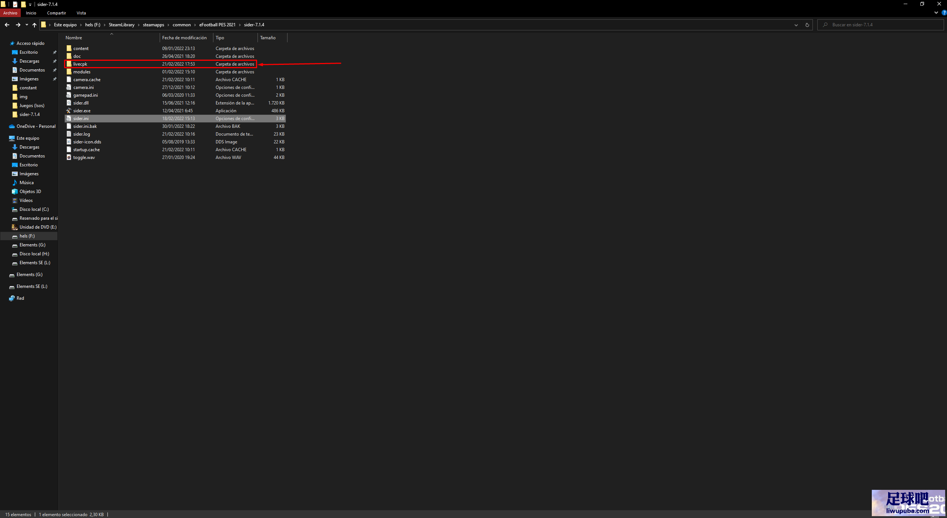The width and height of the screenshot is (947, 518).
Task: Open Vídeos under Este equipo
Action: point(26,200)
